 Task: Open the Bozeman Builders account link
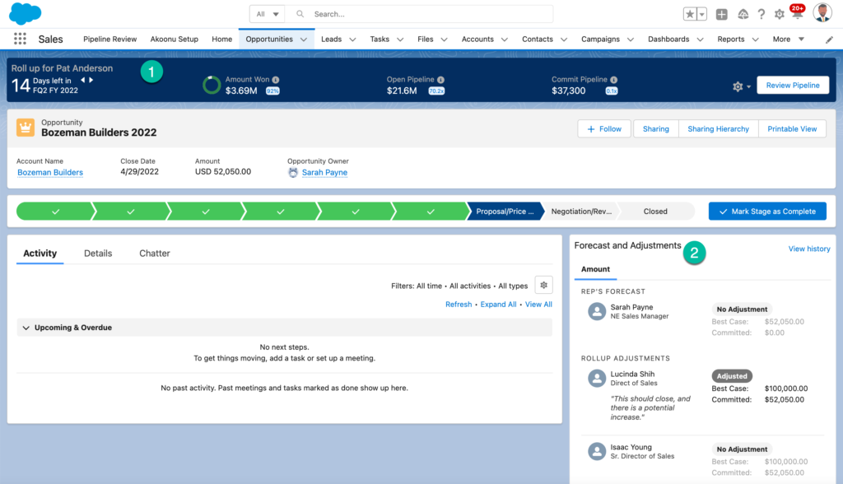click(x=50, y=173)
